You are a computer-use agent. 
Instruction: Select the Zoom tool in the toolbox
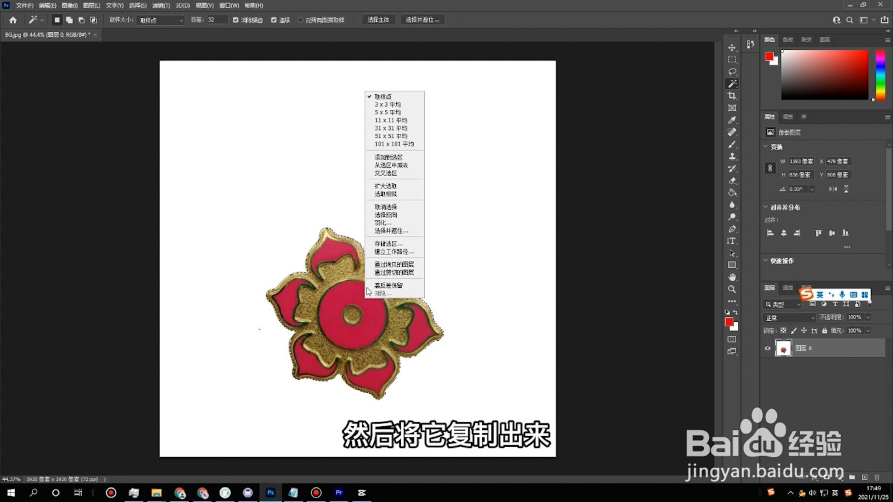tap(732, 289)
